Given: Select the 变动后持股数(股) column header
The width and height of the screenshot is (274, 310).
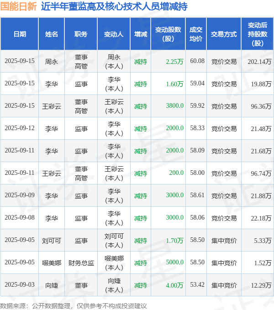Looking at the screenshot, I should [x=258, y=34].
